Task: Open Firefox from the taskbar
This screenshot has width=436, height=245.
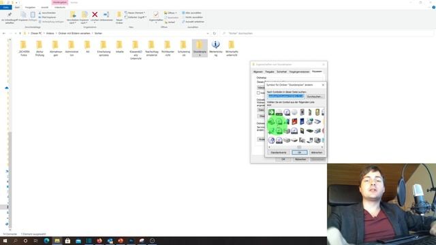Action: click(99, 241)
